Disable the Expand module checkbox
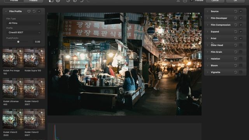Image resolution: width=249 pixels, height=140 pixels. [241, 31]
